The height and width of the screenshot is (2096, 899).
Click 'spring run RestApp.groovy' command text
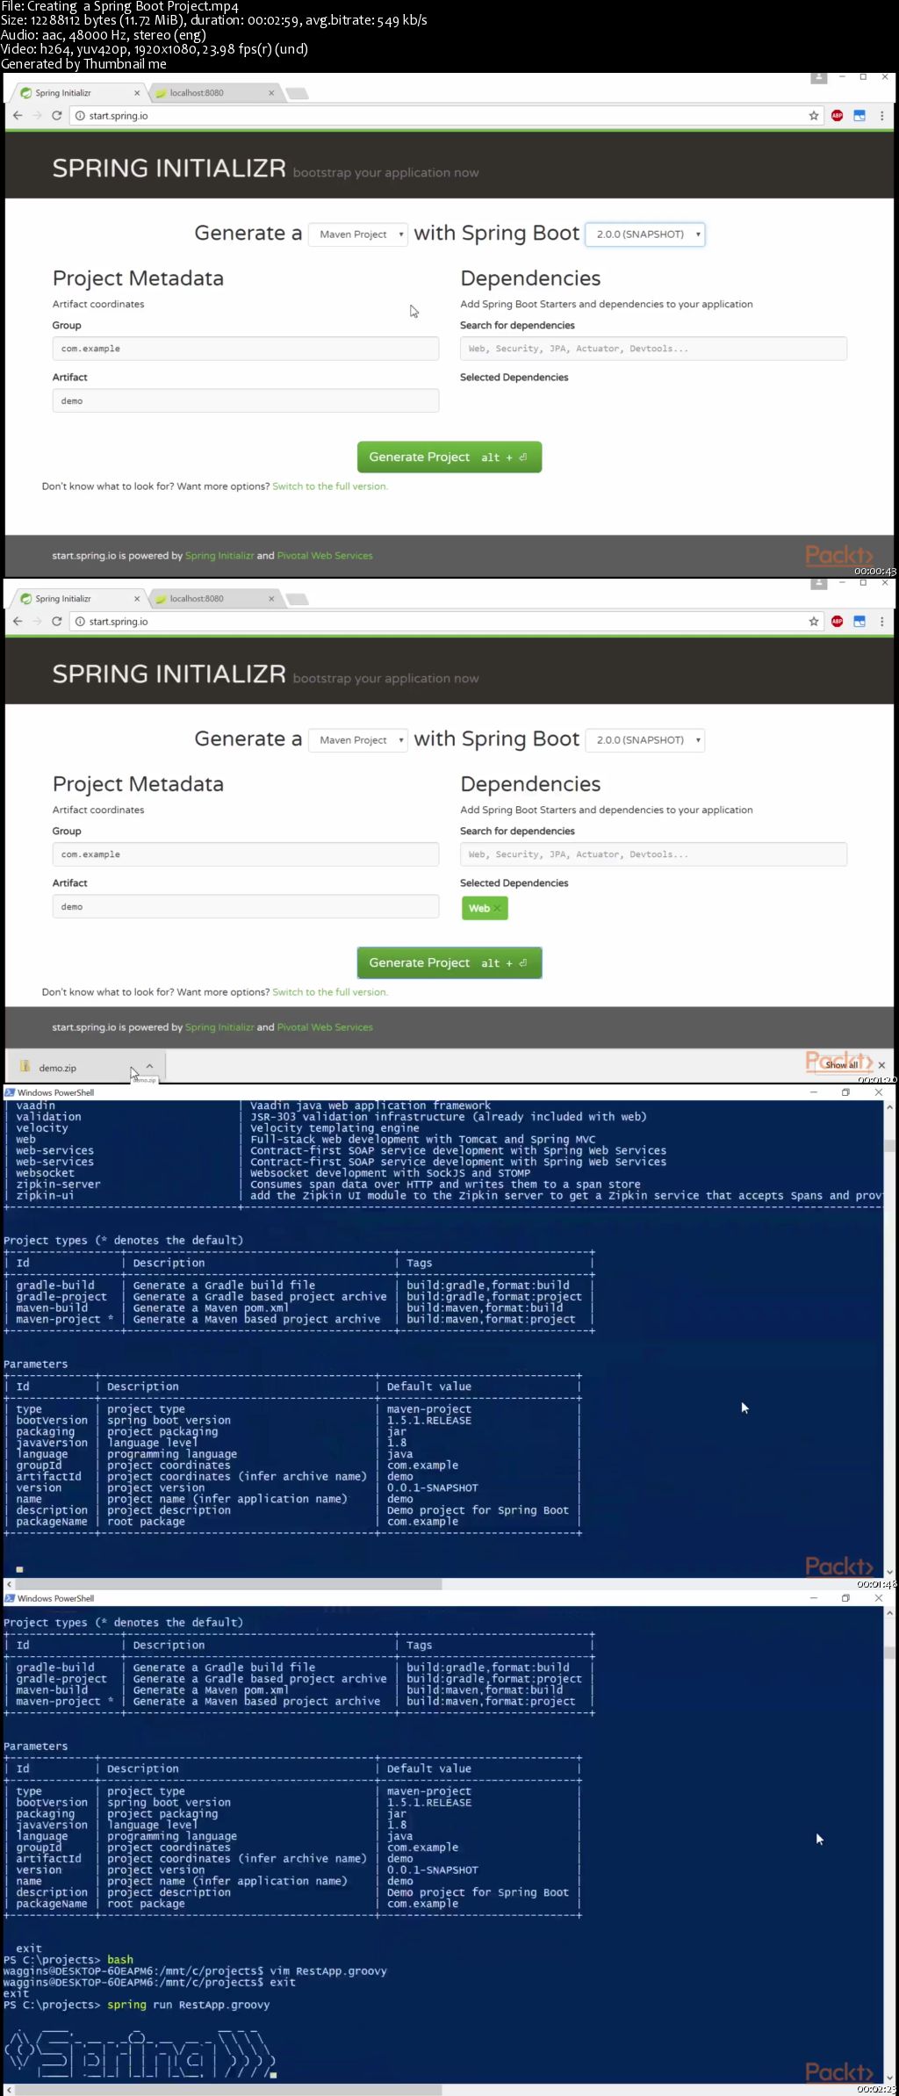189,2005
